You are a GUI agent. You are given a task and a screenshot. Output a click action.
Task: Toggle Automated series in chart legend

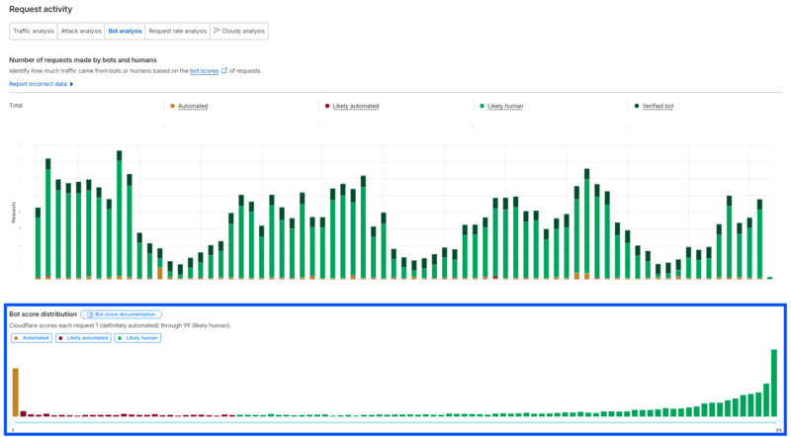189,106
